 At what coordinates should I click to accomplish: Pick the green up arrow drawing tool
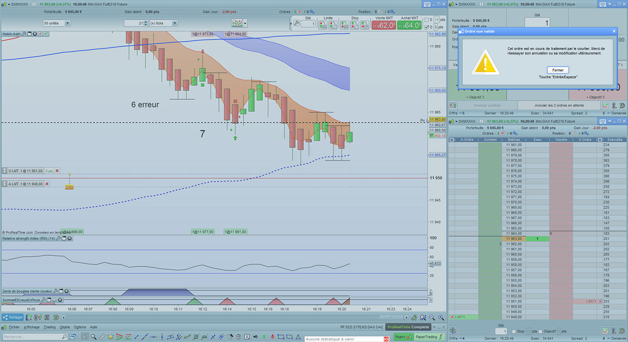click(264, 337)
